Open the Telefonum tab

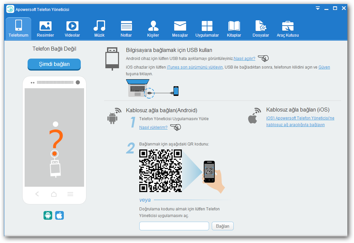pyautogui.click(x=19, y=29)
